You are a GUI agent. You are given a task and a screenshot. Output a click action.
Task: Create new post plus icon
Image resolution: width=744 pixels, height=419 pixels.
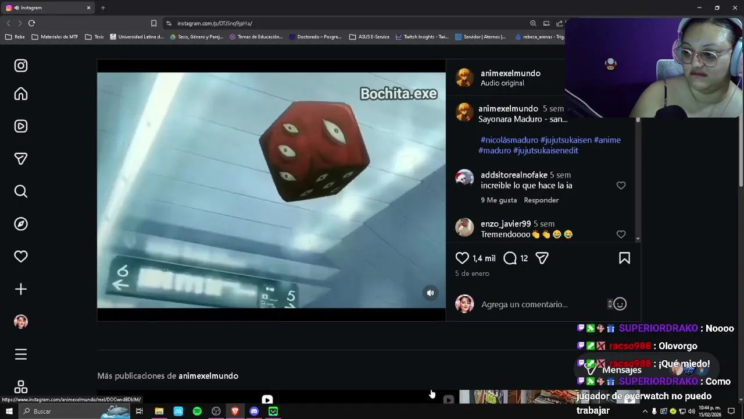pyautogui.click(x=21, y=289)
